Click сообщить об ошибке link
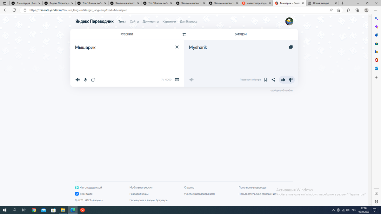The height and width of the screenshot is (214, 381). tap(281, 90)
